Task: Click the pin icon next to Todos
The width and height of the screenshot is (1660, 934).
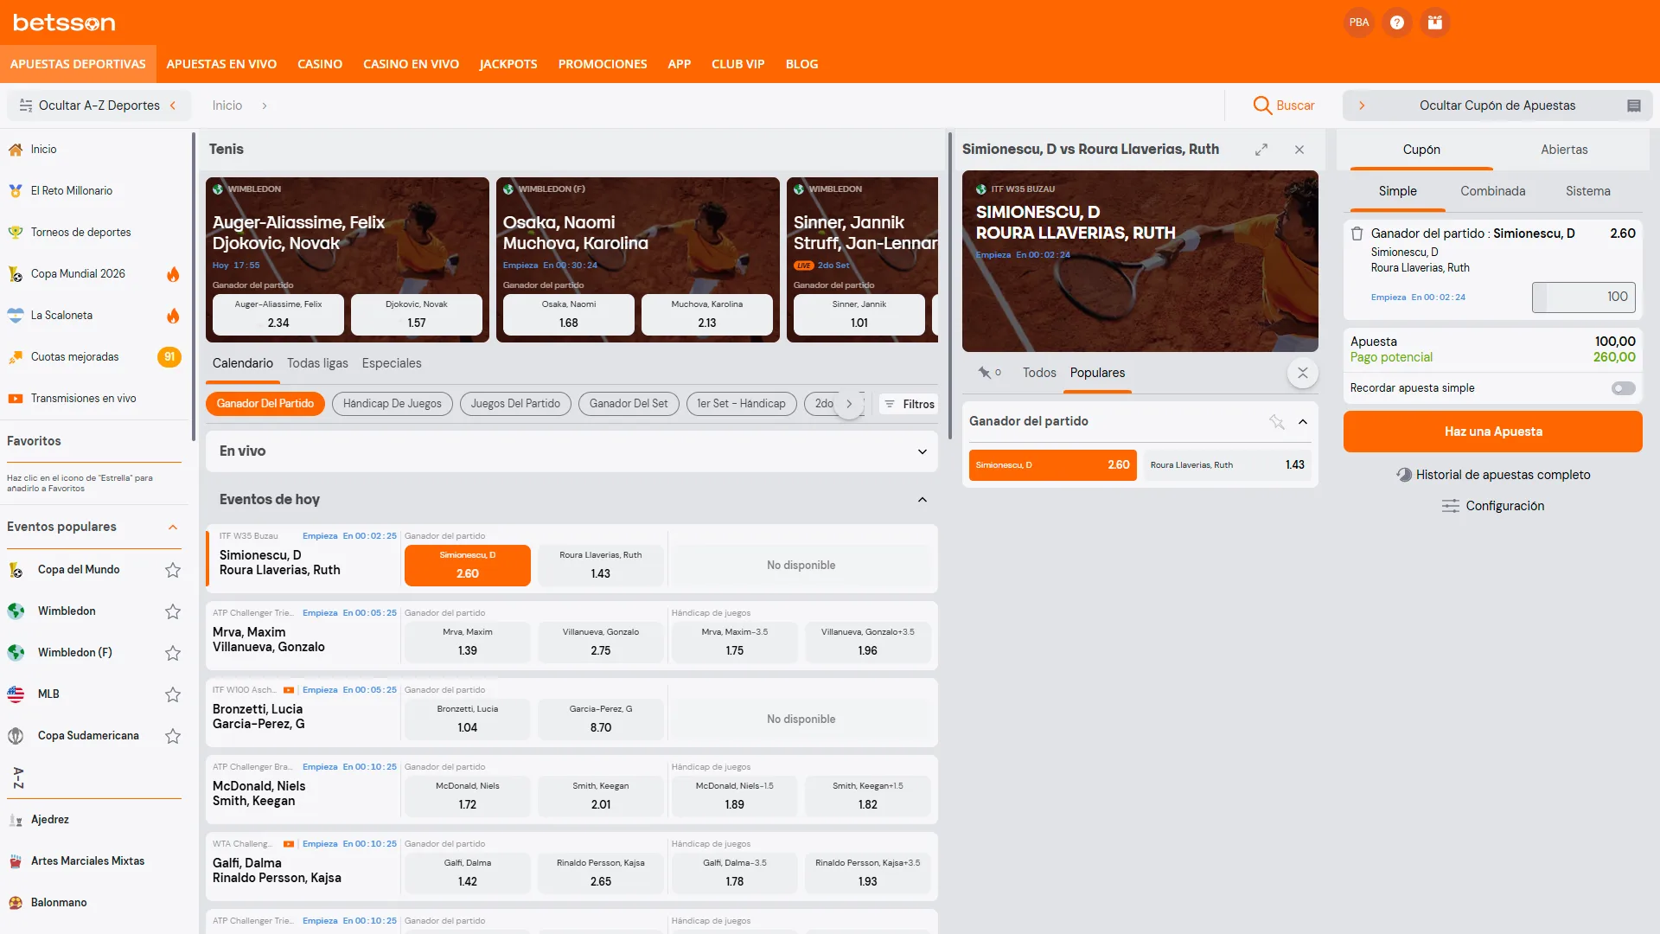Action: coord(985,373)
